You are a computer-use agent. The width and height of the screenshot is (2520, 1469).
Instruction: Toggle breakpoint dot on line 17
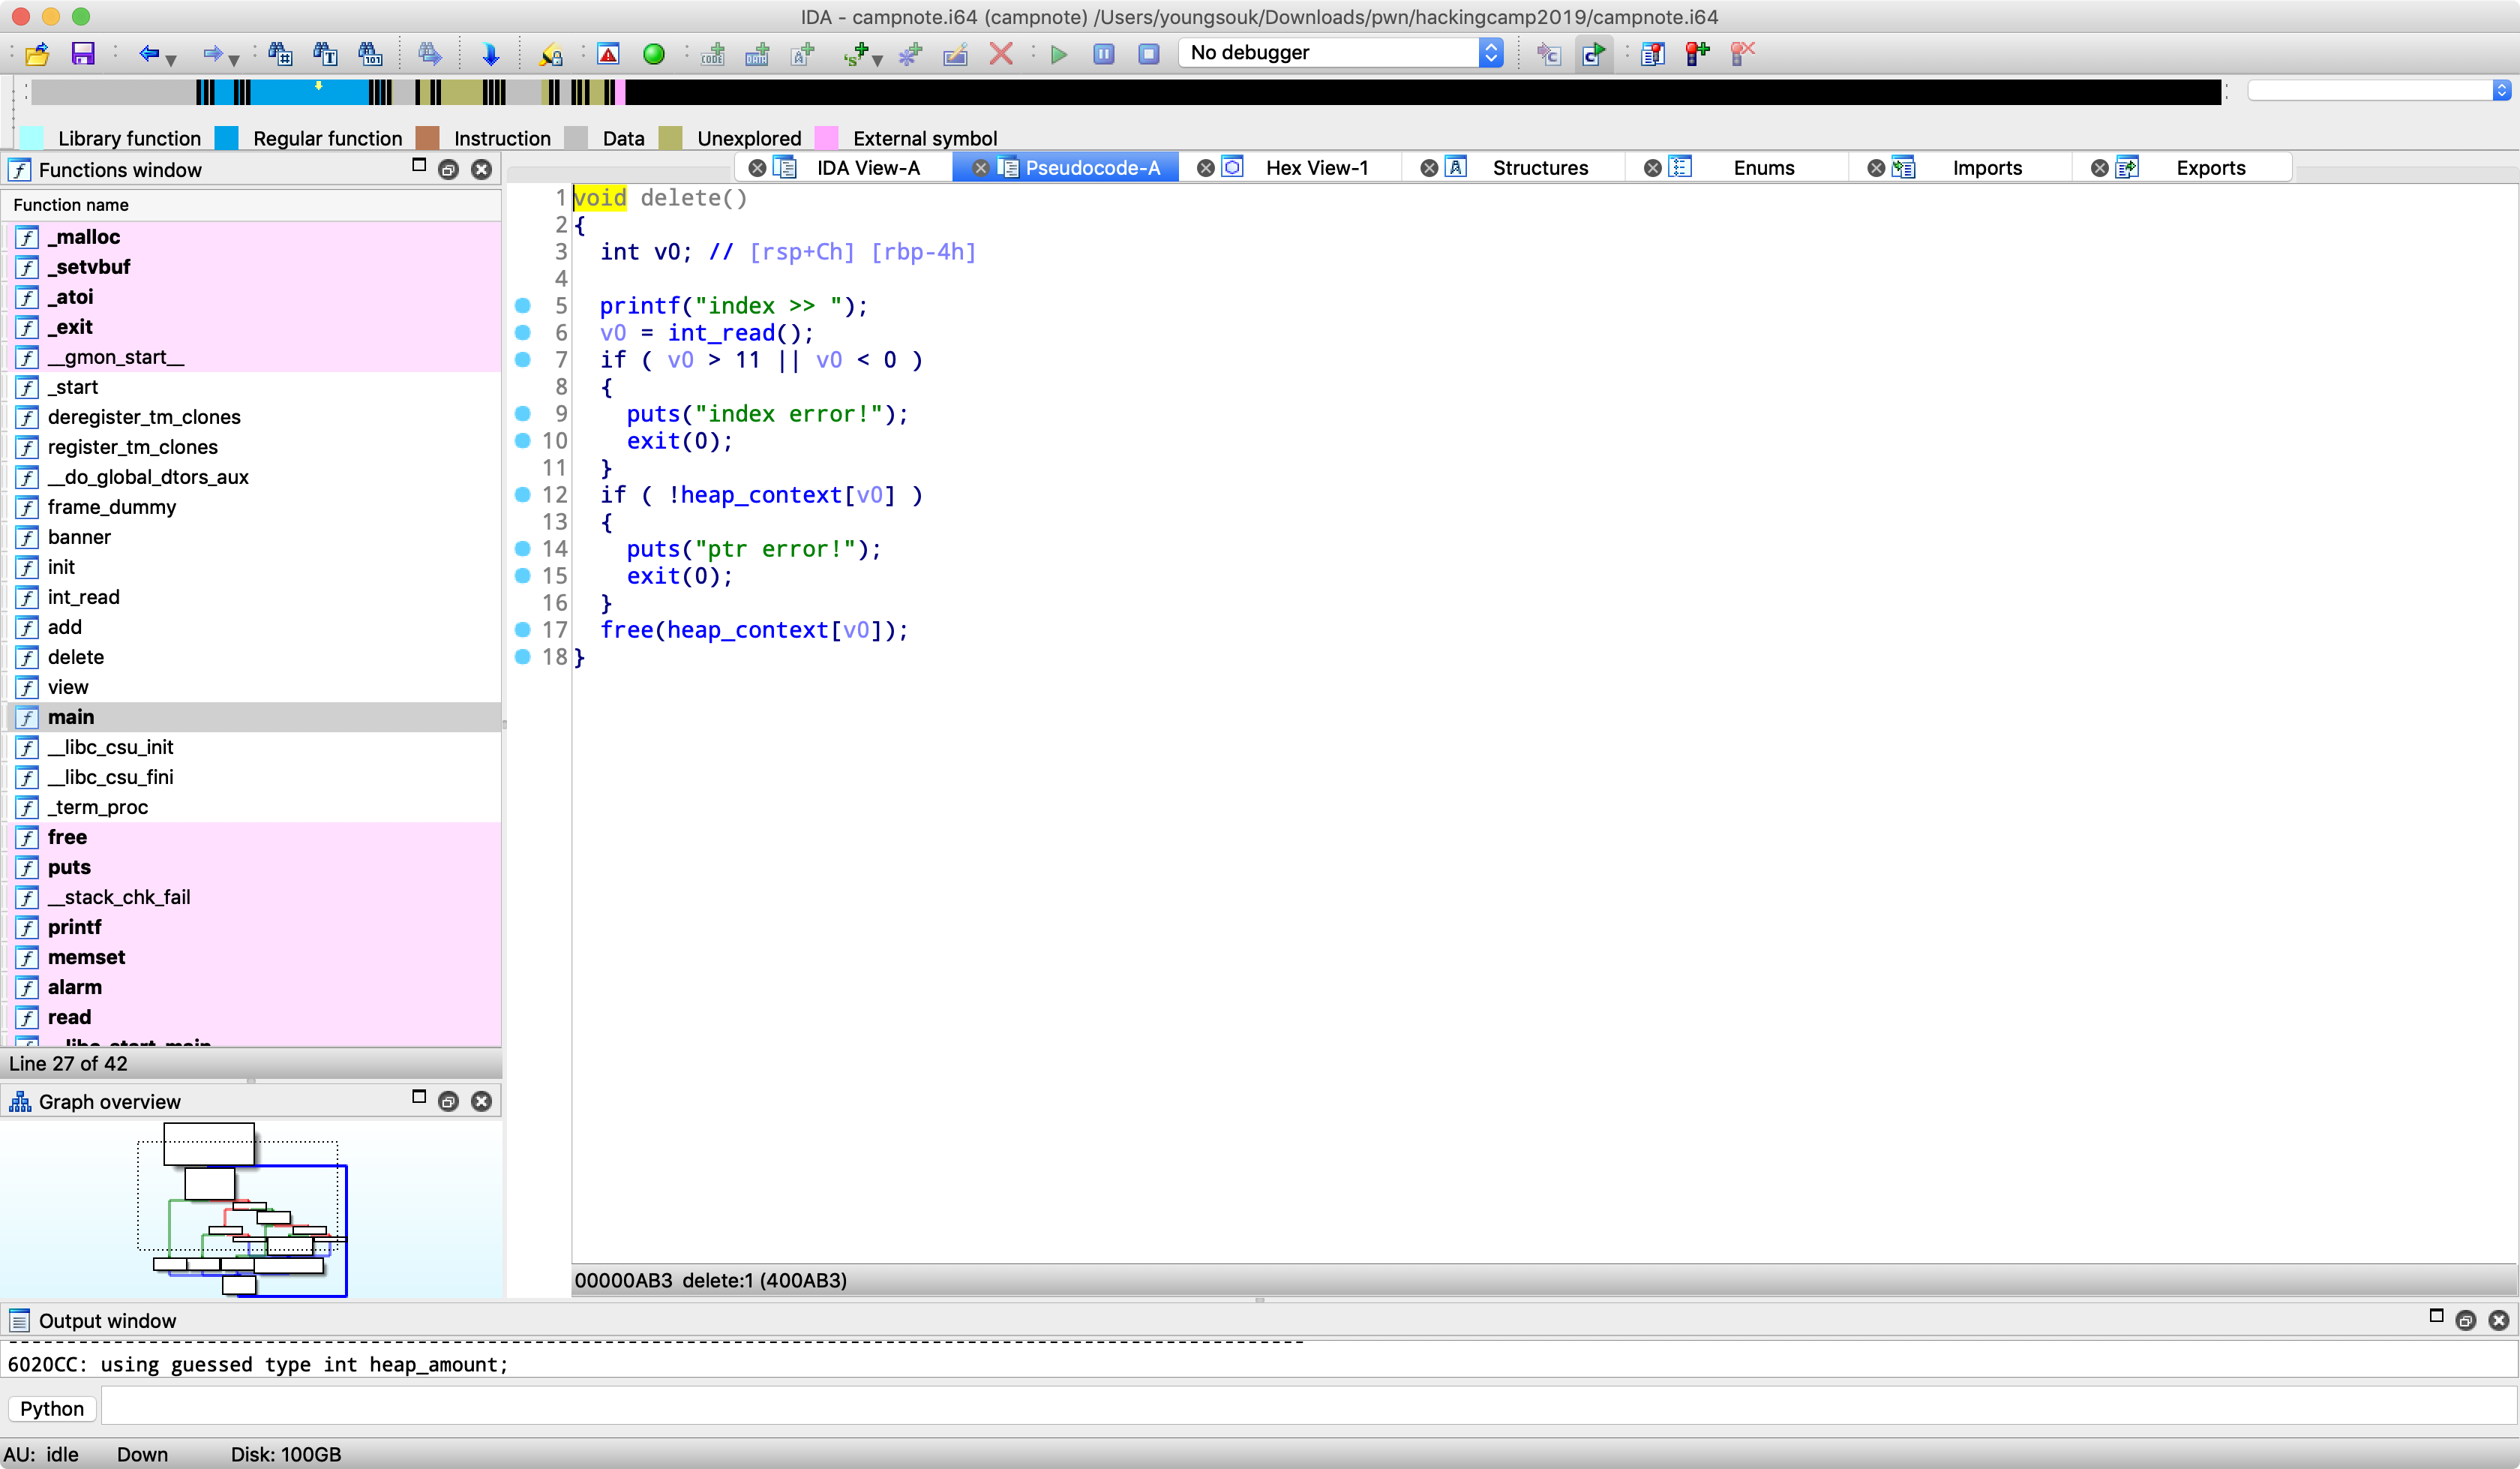coord(522,629)
